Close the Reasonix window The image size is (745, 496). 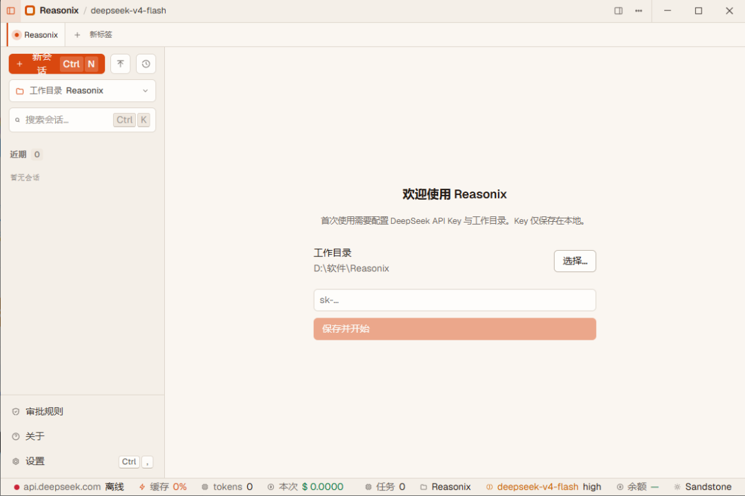(x=729, y=10)
